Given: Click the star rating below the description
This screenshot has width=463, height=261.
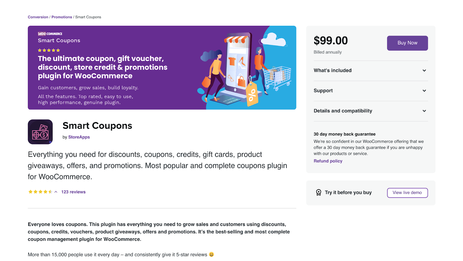Looking at the screenshot, I should click(40, 192).
